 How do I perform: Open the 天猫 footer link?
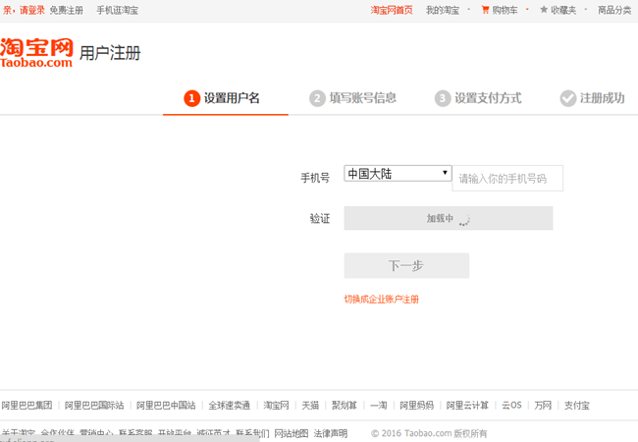click(310, 405)
